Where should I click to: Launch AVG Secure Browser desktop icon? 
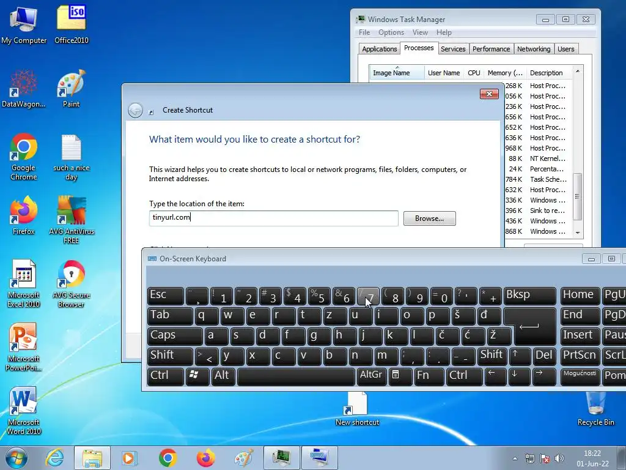71,283
